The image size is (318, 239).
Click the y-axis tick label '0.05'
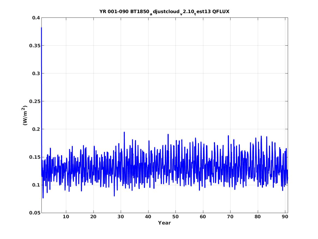[35, 213]
